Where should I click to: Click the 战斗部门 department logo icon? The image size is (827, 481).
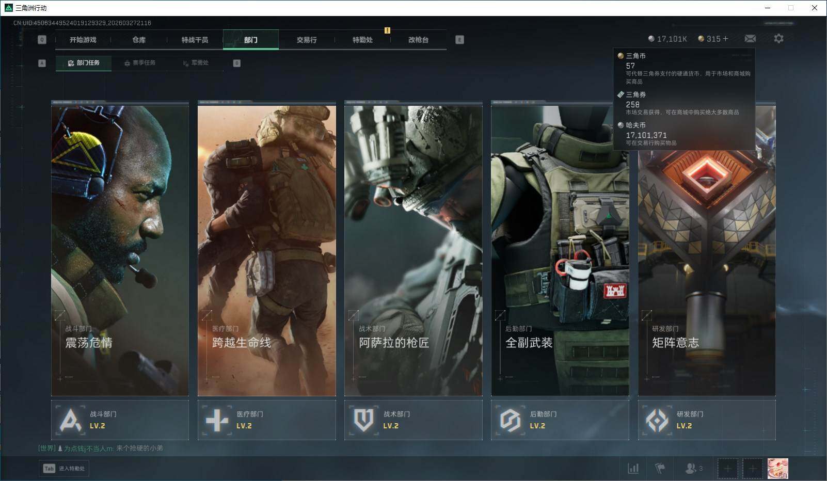point(71,420)
